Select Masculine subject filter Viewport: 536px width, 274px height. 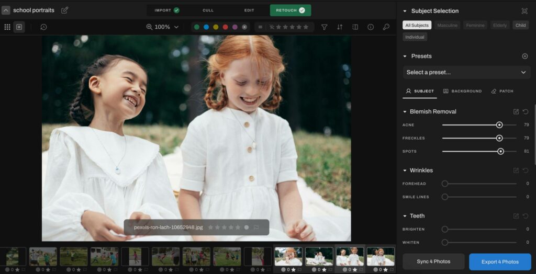[x=448, y=25]
